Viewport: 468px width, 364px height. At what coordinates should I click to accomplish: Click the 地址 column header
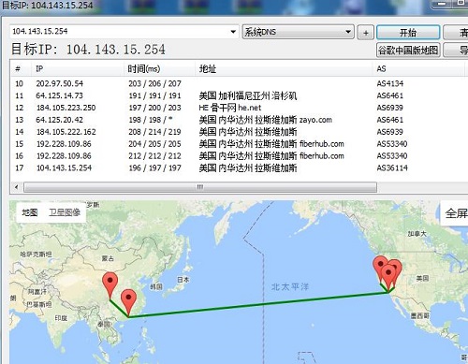tap(208, 68)
